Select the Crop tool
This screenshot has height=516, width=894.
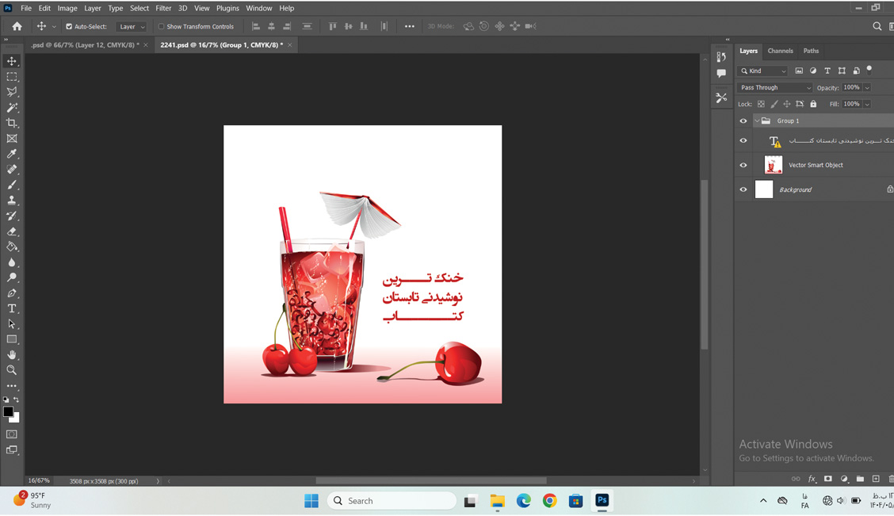click(11, 123)
